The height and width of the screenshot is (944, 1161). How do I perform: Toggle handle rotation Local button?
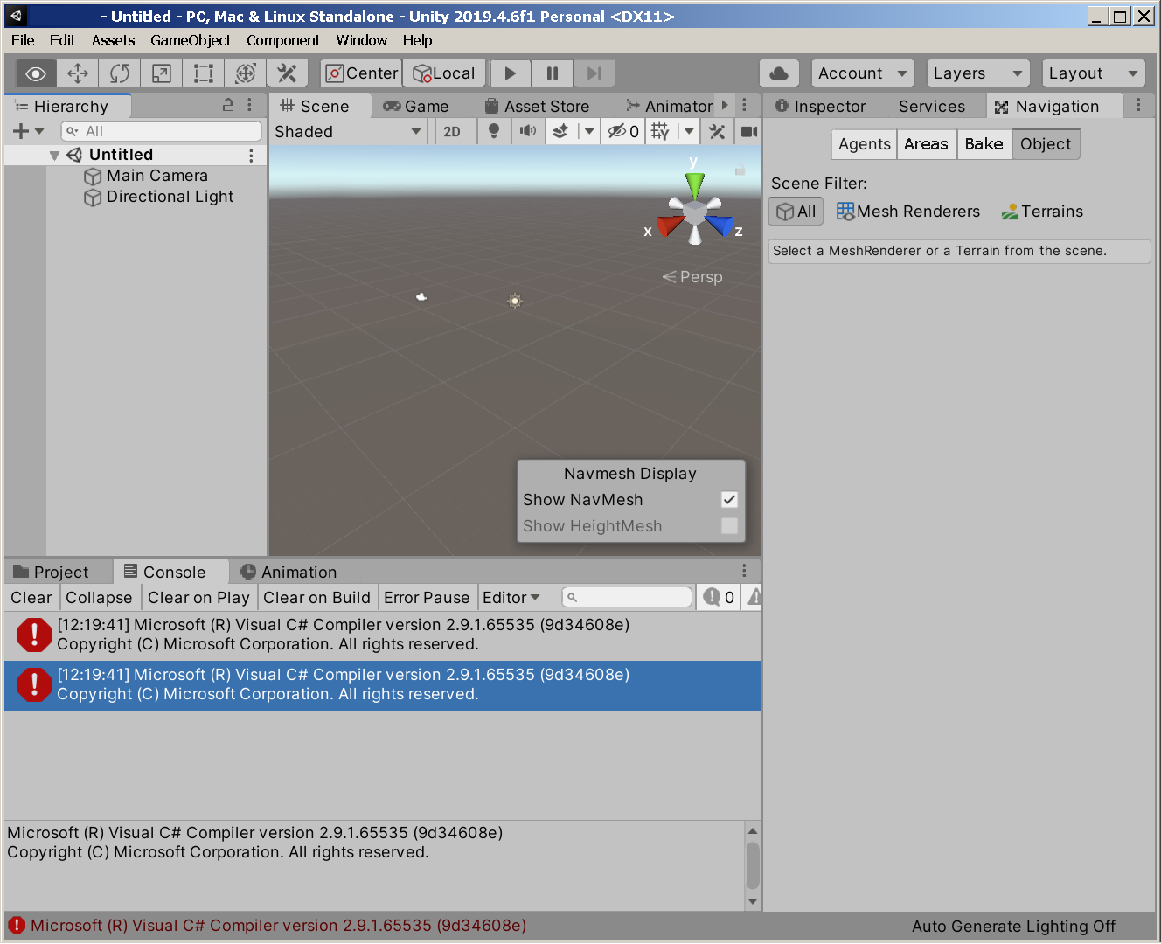(x=444, y=73)
